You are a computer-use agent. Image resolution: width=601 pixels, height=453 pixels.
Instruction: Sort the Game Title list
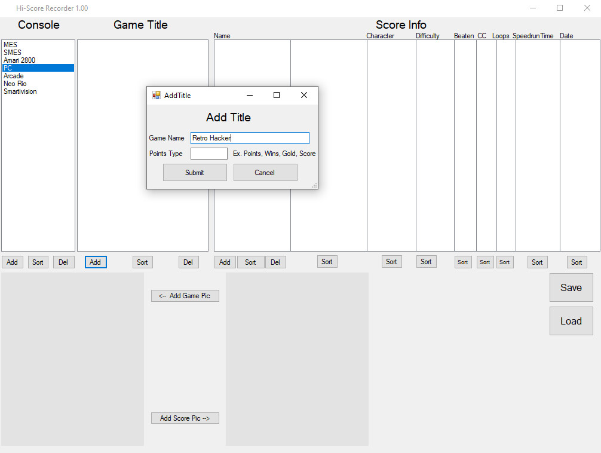tap(142, 262)
